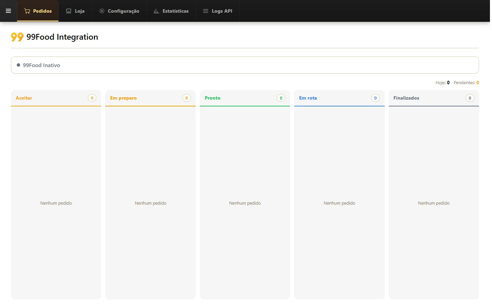This screenshot has width=492, height=308.
Task: Click the gear icon beside Configuração
Action: pyautogui.click(x=102, y=11)
